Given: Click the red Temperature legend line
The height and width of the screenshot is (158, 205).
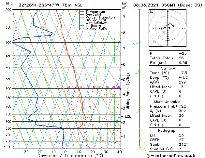Looking at the screenshot, I should click(82, 12).
